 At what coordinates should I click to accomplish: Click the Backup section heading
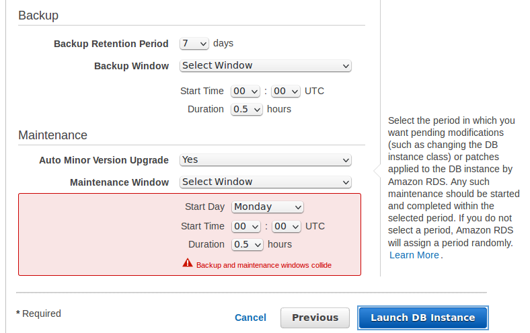pyautogui.click(x=38, y=15)
